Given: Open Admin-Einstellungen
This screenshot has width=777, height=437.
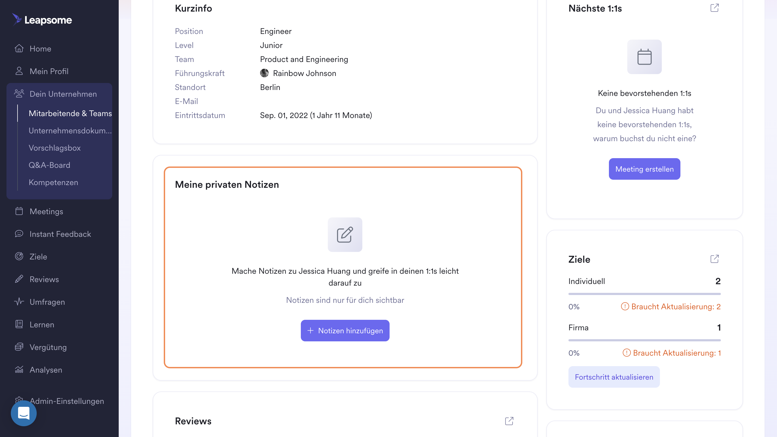Looking at the screenshot, I should coord(67,401).
